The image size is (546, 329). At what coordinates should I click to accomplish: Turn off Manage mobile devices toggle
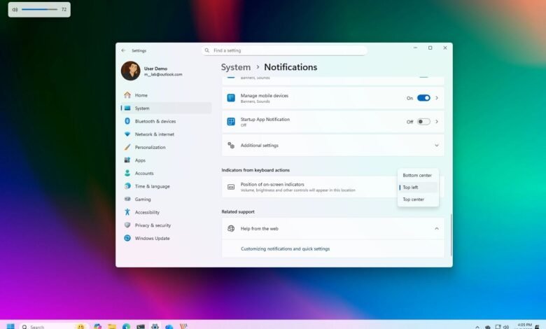[423, 98]
